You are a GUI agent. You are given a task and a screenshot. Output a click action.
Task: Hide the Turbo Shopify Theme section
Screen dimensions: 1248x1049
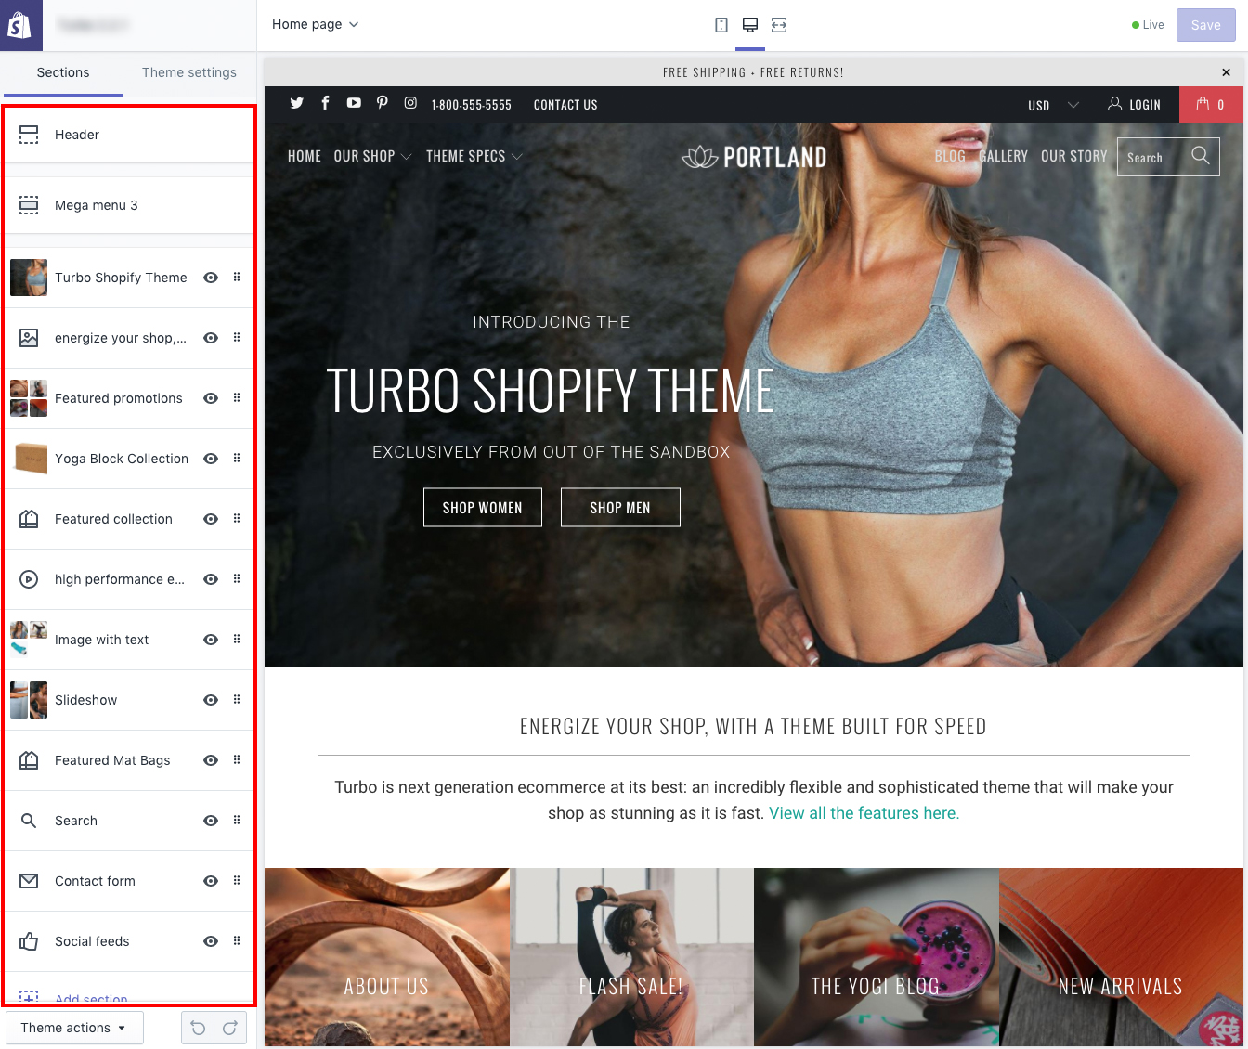(x=211, y=278)
